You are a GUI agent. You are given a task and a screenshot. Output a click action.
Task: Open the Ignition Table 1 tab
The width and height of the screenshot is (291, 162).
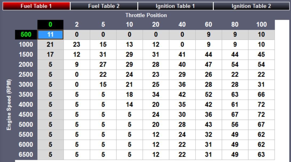coord(175,6)
